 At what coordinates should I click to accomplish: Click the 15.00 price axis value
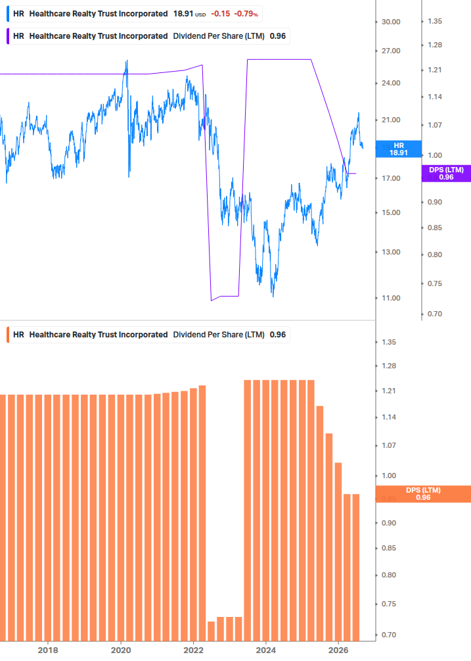tap(391, 212)
